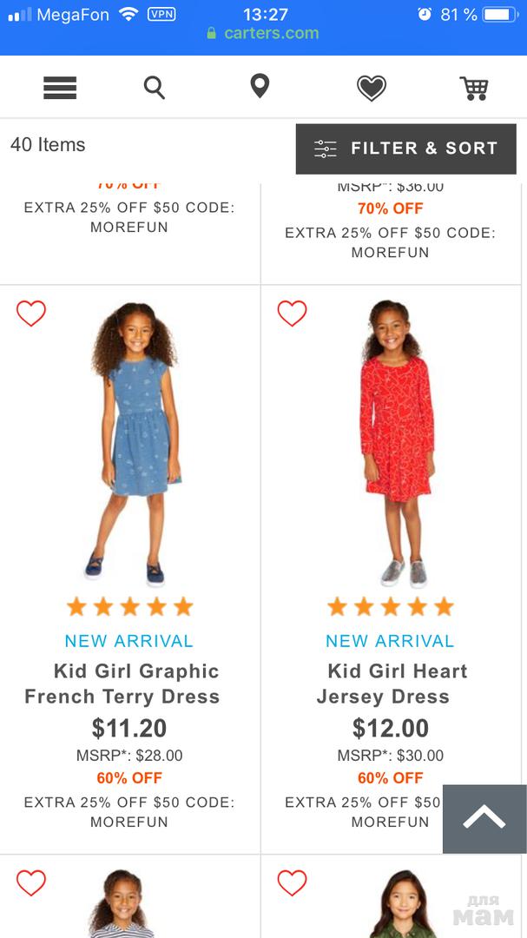
Task: Open Kid Girl Heart Jersey Dress link
Action: [391, 684]
